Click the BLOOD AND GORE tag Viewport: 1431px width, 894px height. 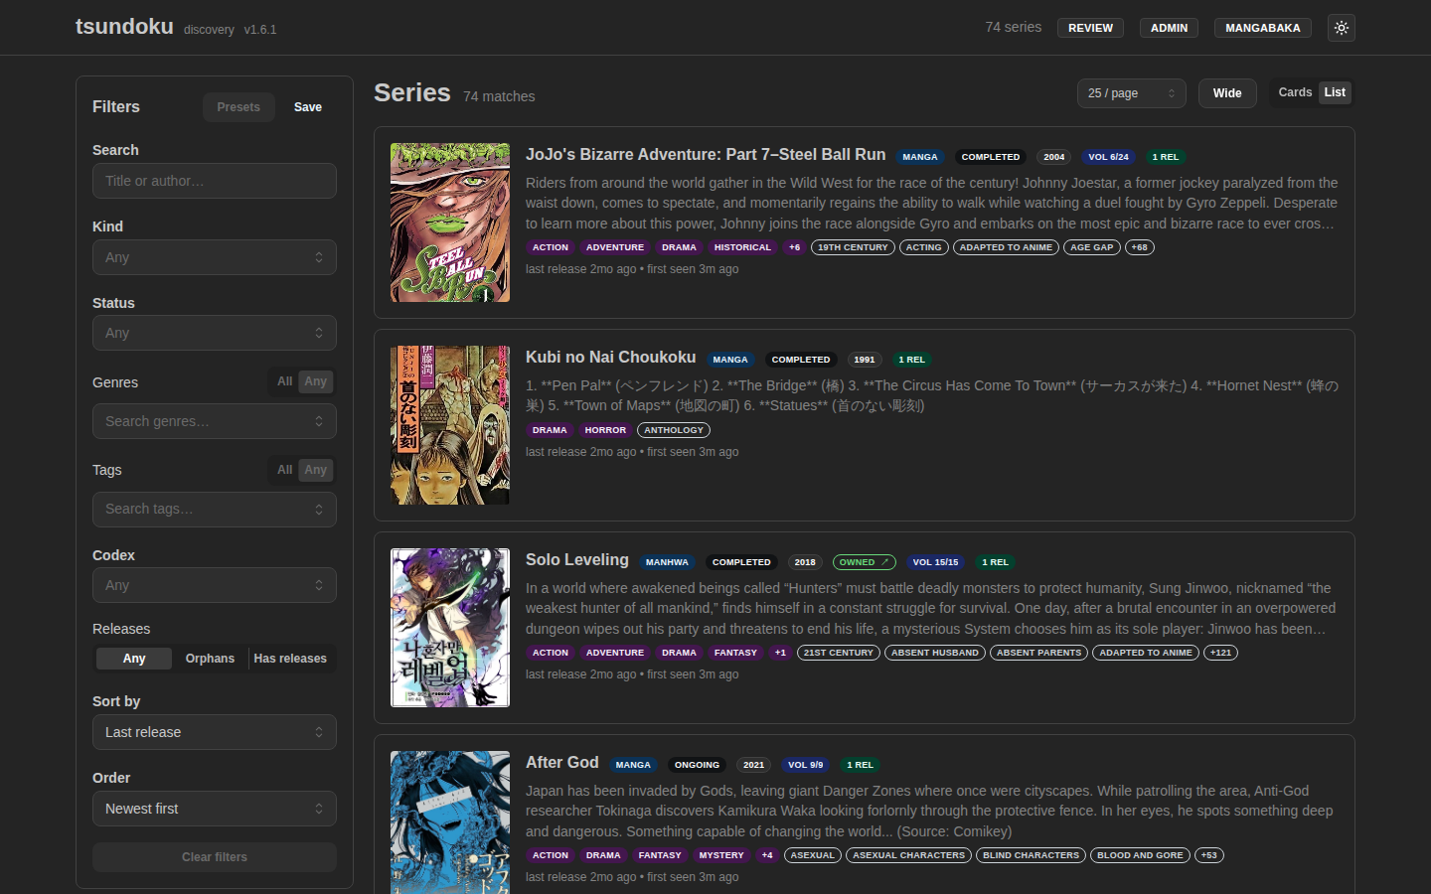[1140, 855]
